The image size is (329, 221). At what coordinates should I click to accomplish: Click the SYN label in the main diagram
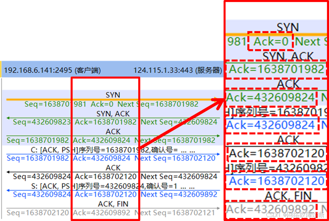pyautogui.click(x=113, y=95)
